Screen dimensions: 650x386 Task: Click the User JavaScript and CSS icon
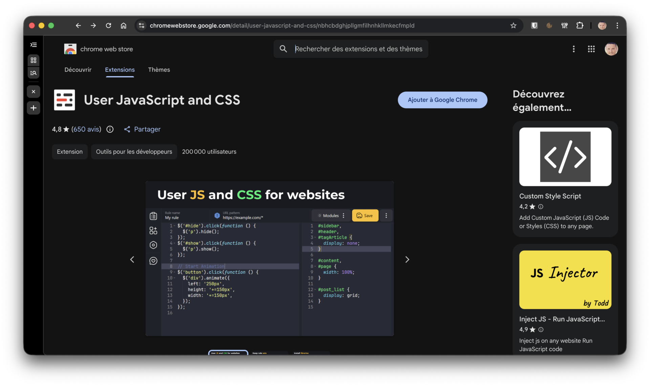click(x=64, y=100)
